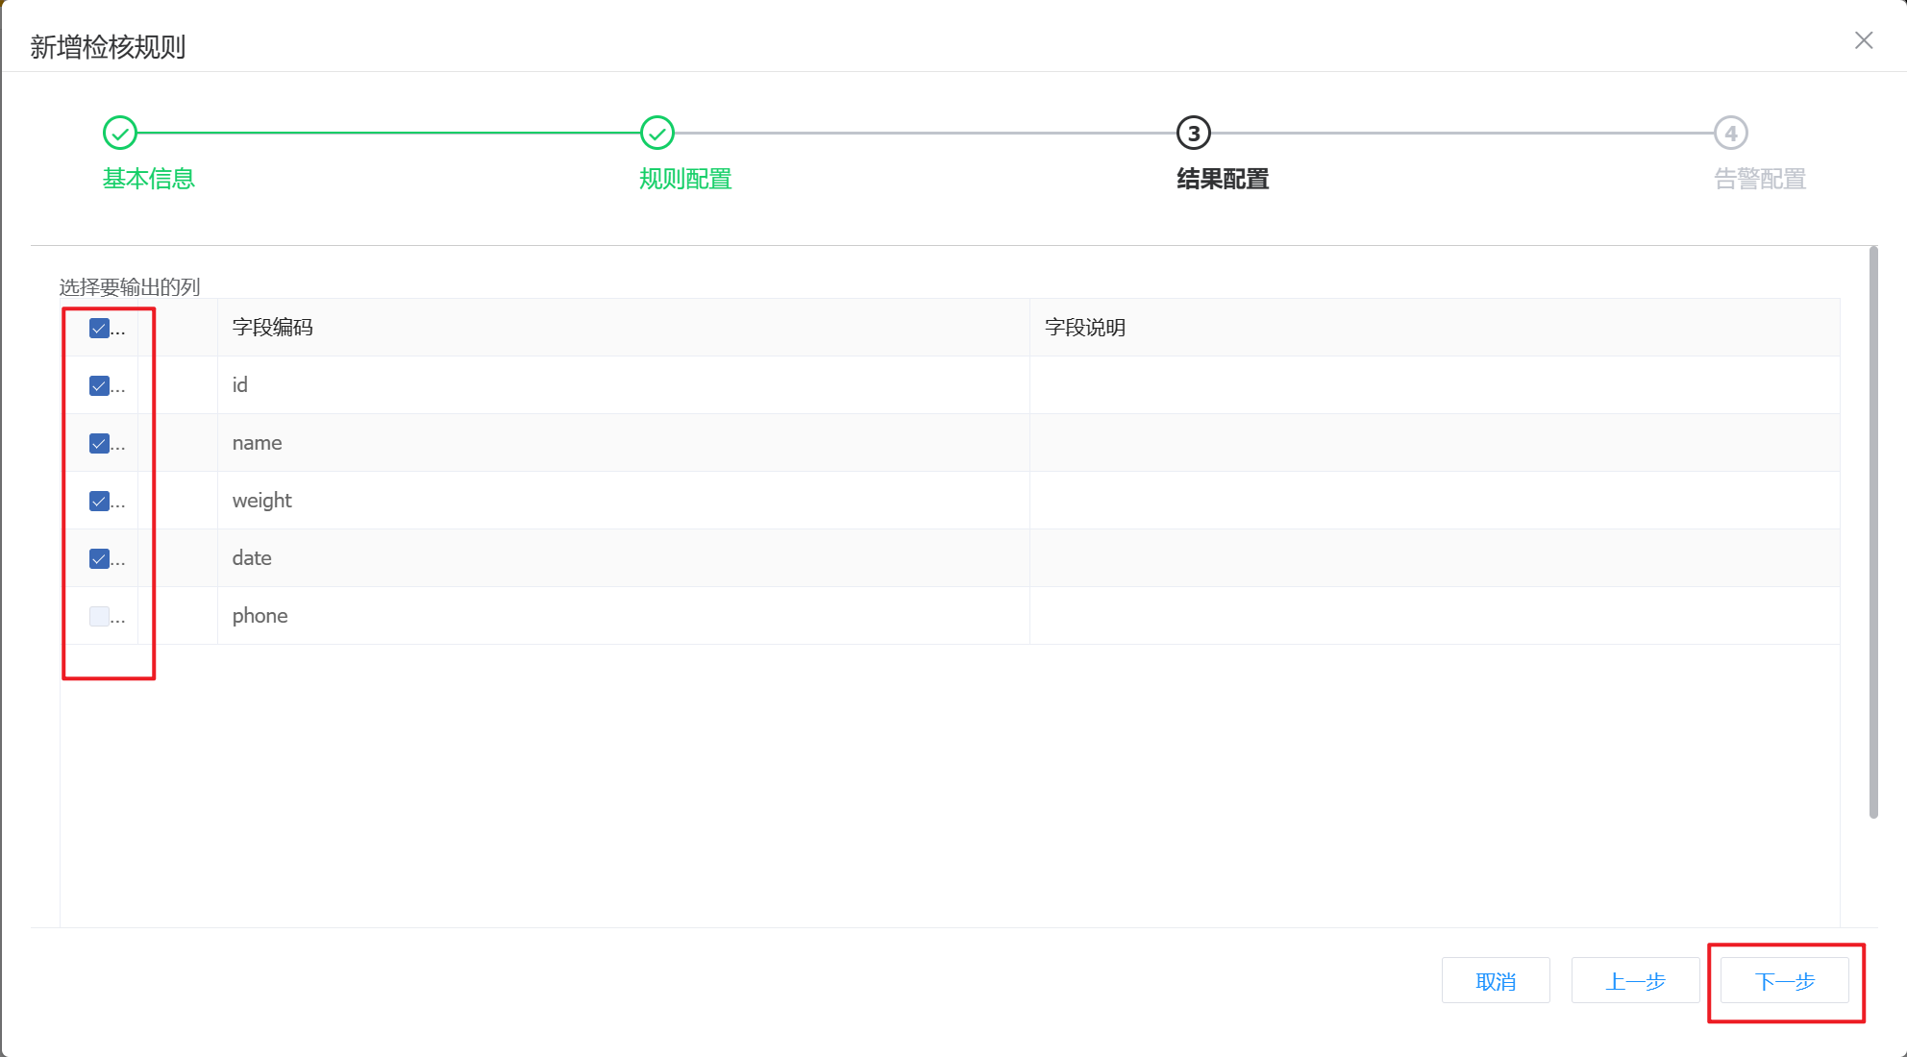Uncheck the name field checkbox
The image size is (1907, 1057).
pyautogui.click(x=99, y=444)
